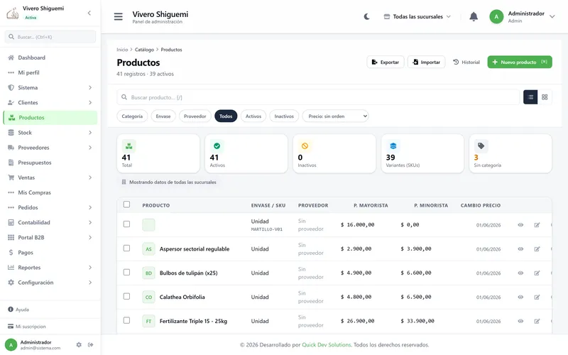The height and width of the screenshot is (355, 568).
Task: Open settings gear in sidebar footer
Action: pos(79,345)
